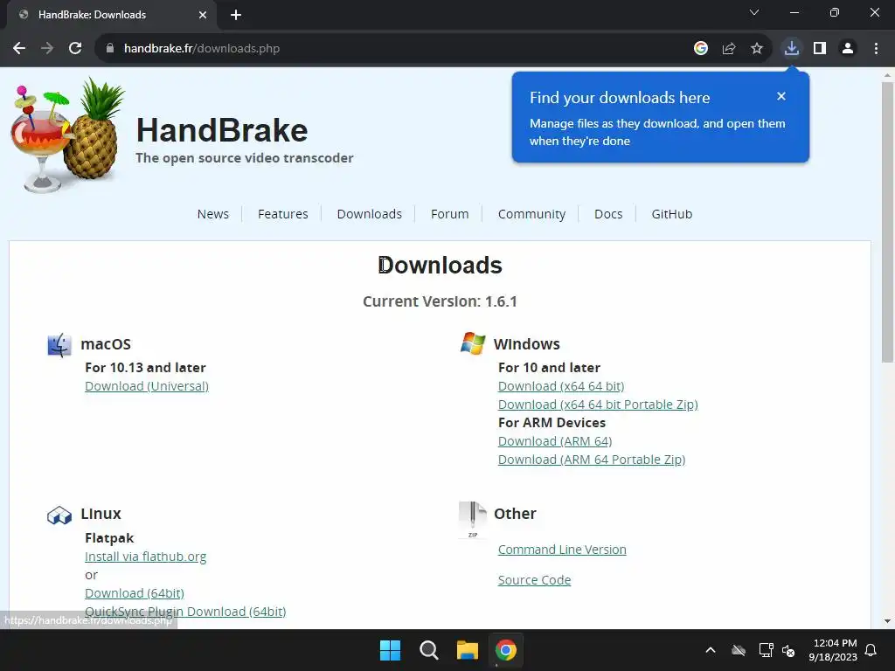Show hidden system tray icons
This screenshot has height=671, width=895.
pyautogui.click(x=711, y=650)
